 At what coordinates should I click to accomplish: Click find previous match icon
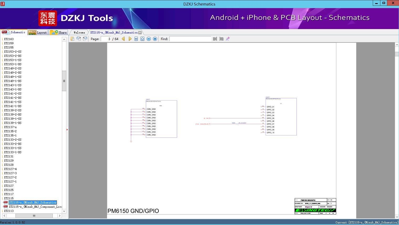pos(215,39)
